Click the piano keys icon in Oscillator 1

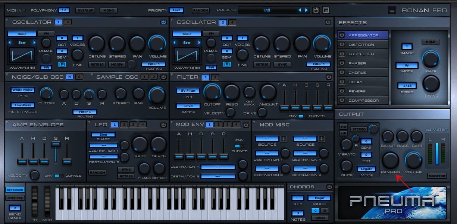[62, 64]
